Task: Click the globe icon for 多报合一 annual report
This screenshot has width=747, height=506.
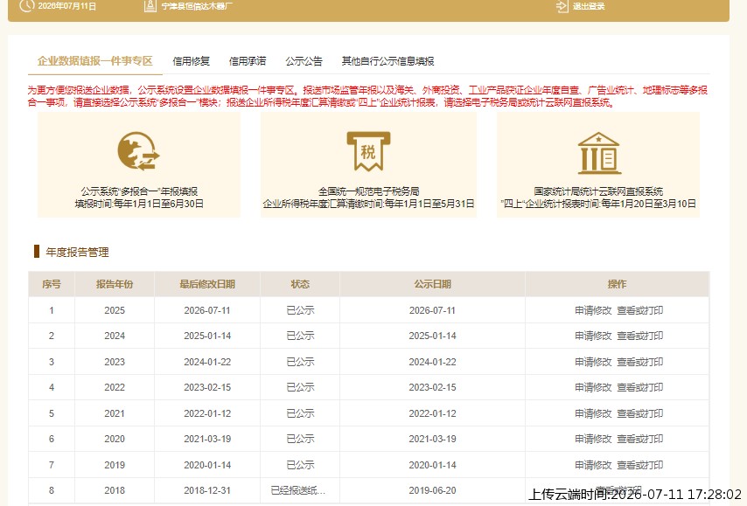Action: click(x=138, y=151)
